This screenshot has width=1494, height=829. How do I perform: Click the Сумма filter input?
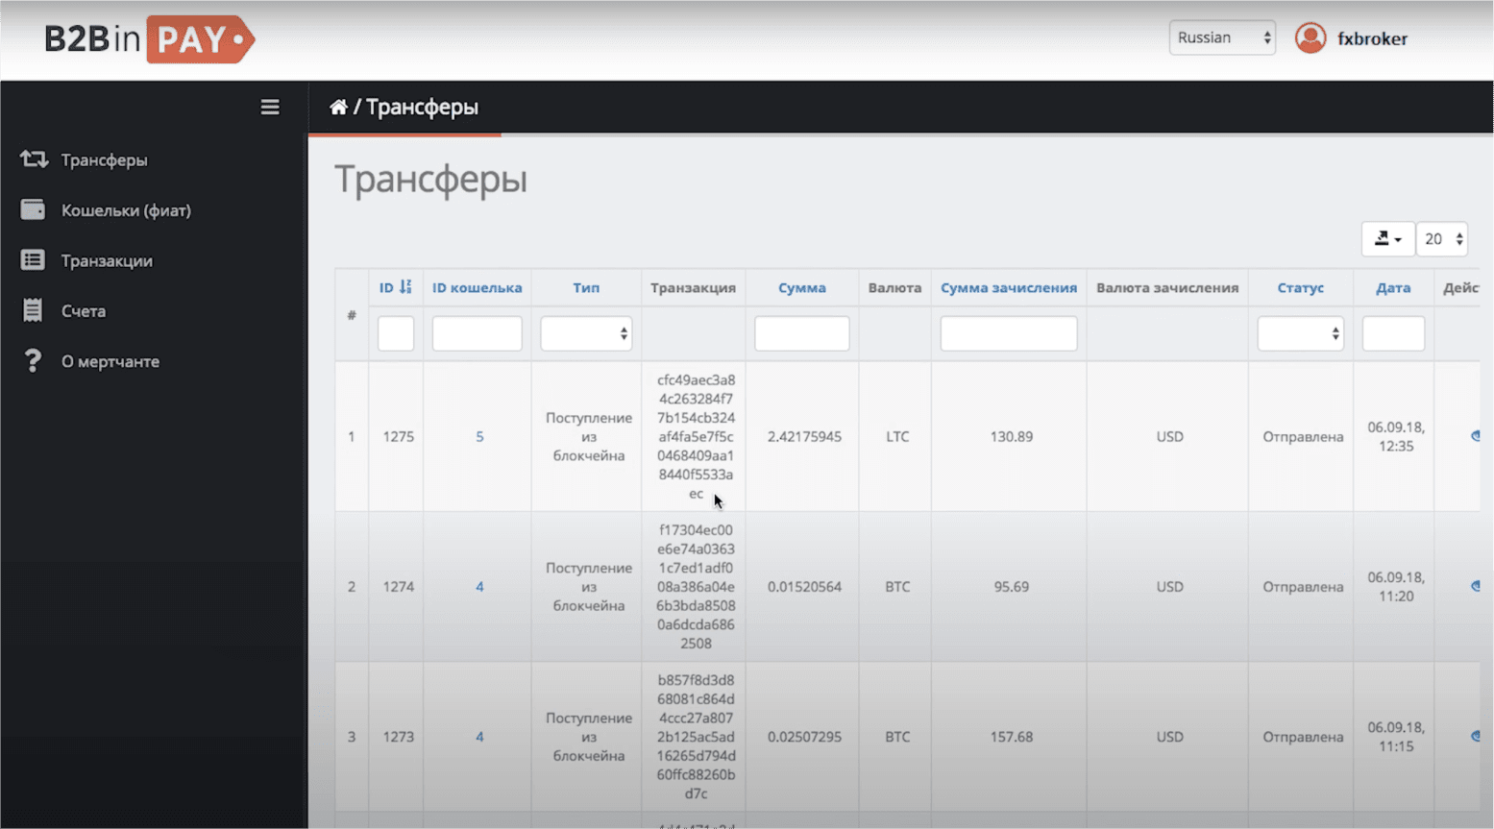tap(802, 333)
